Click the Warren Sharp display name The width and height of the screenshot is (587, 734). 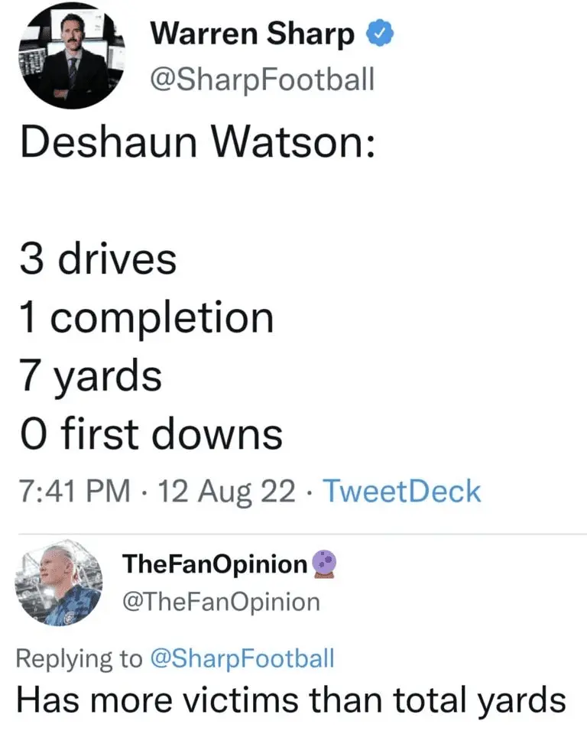pyautogui.click(x=254, y=34)
